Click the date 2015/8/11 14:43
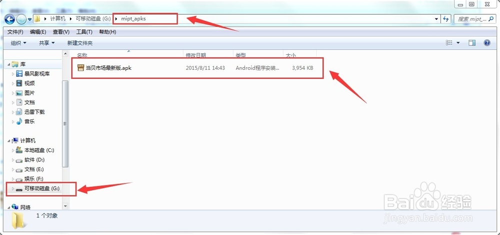The width and height of the screenshot is (500, 235). [205, 68]
